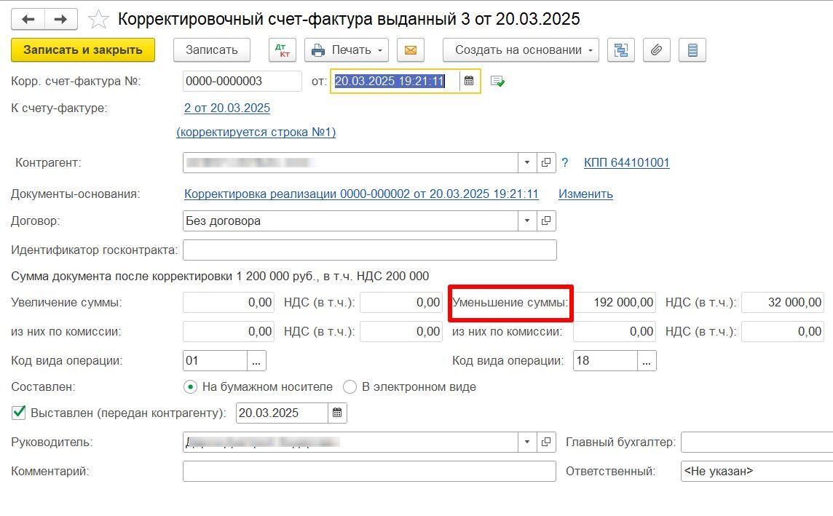Select На бумажном носителе radio option

point(191,387)
